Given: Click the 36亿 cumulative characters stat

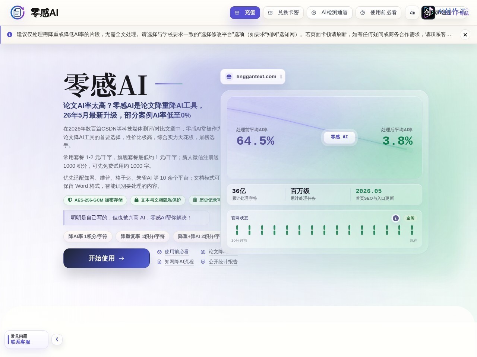Looking at the screenshot, I should pos(239,191).
